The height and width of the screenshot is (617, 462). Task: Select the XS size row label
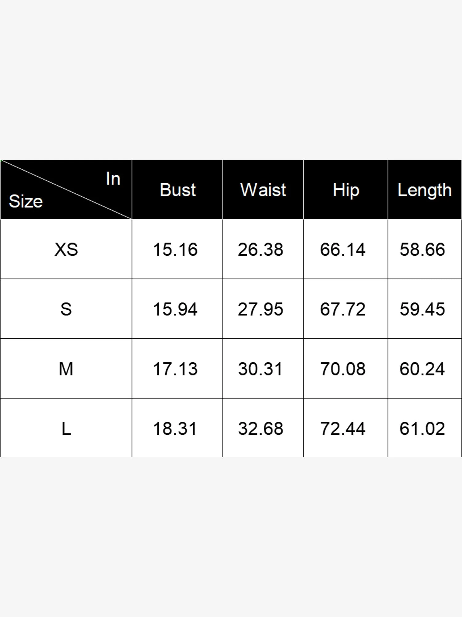pos(66,249)
